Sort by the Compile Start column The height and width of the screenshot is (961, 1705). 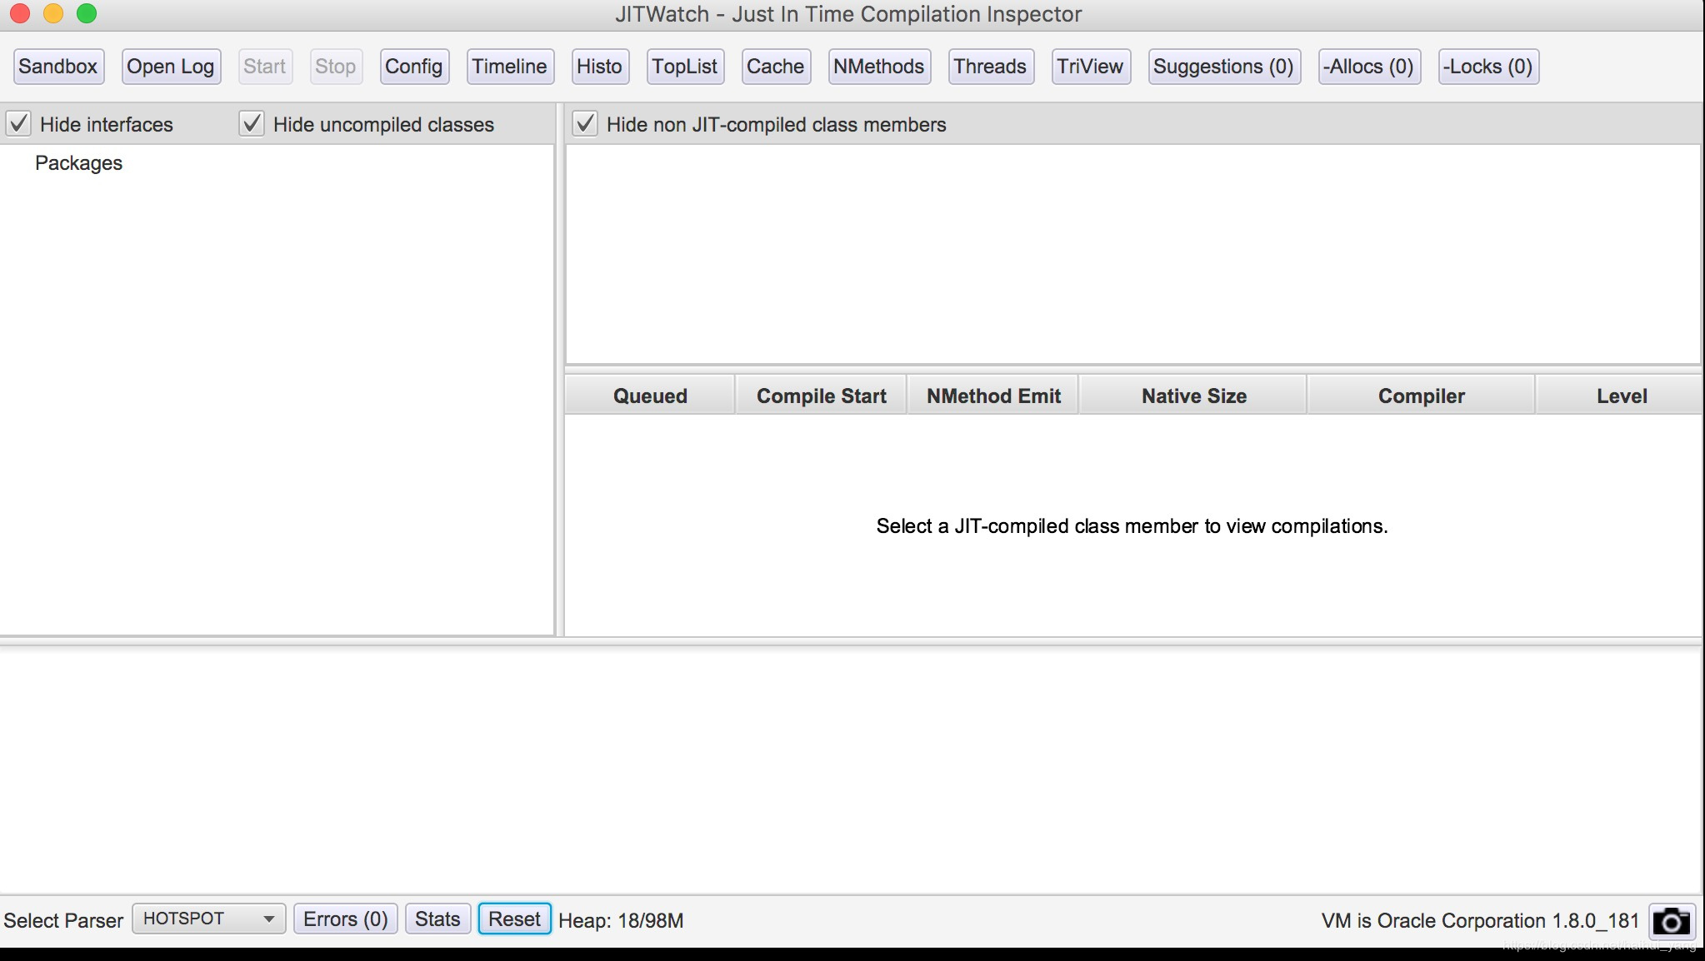click(821, 396)
